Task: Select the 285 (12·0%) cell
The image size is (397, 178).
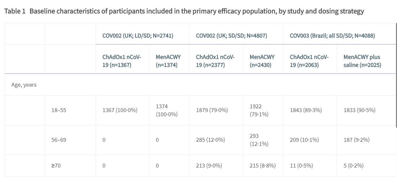Action: coord(210,139)
